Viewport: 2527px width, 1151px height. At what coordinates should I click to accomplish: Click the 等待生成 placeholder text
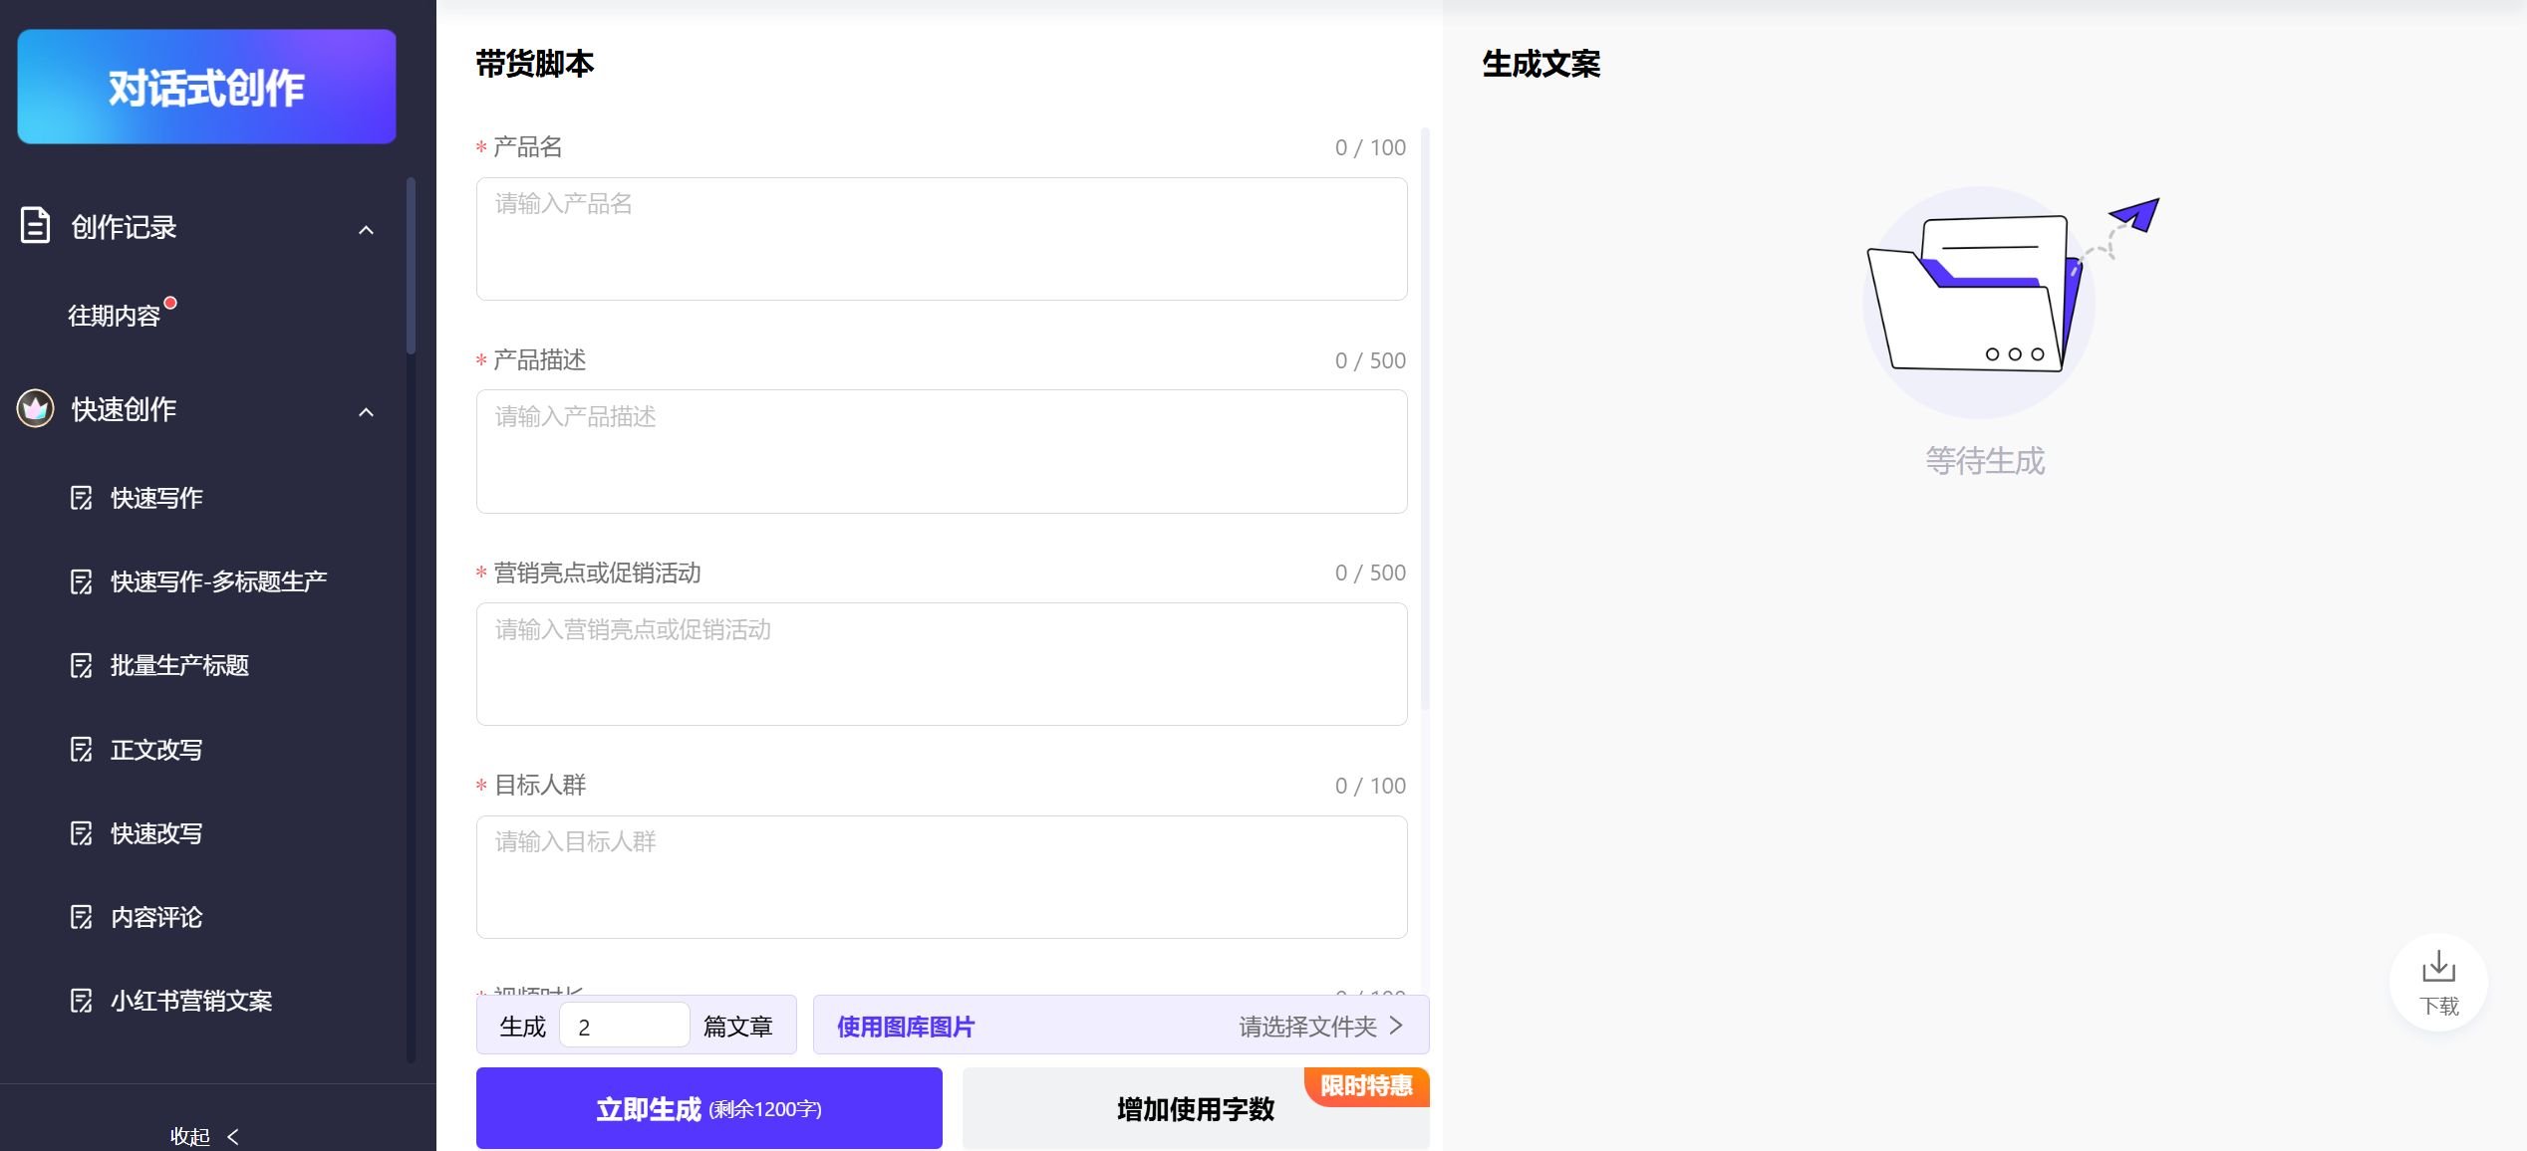tap(1985, 460)
